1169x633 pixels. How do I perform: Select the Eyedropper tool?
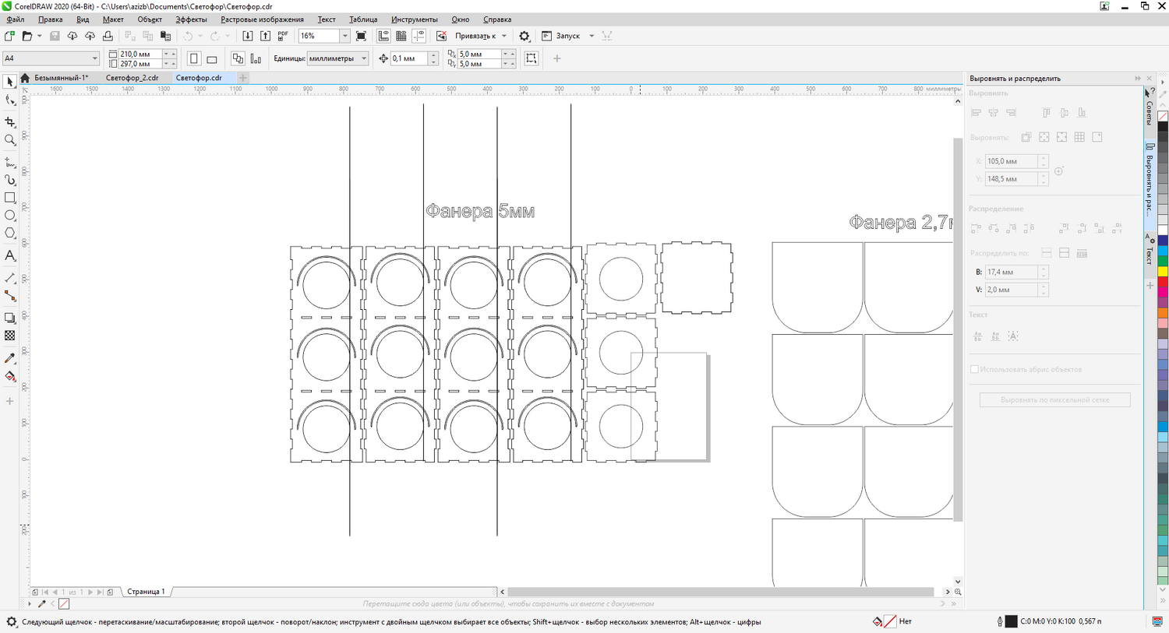(10, 358)
